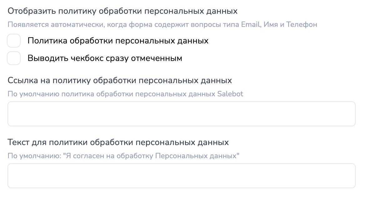Image resolution: width=365 pixels, height=197 pixels.
Task: Click the 'Выводить чекбокс сразу отмеченным' label text
Action: pyautogui.click(x=105, y=58)
